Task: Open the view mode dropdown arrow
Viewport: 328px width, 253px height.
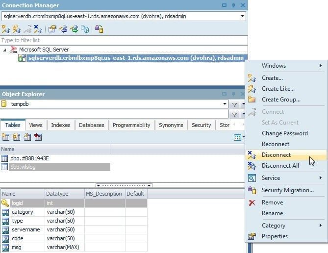Action: (x=244, y=137)
